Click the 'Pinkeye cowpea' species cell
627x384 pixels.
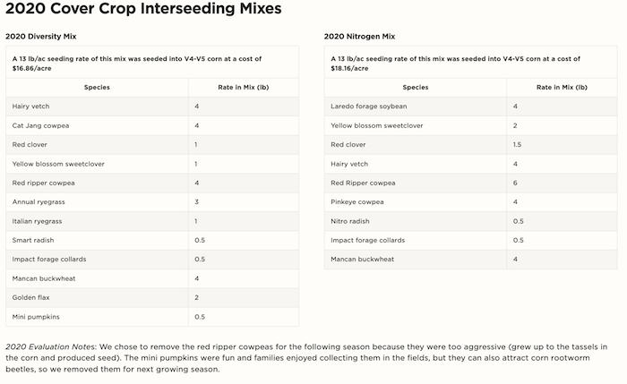(358, 202)
